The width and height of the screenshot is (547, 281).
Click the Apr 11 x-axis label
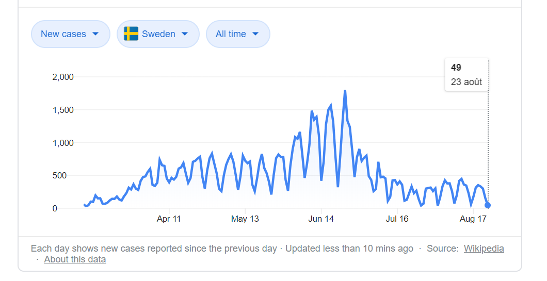[169, 219]
